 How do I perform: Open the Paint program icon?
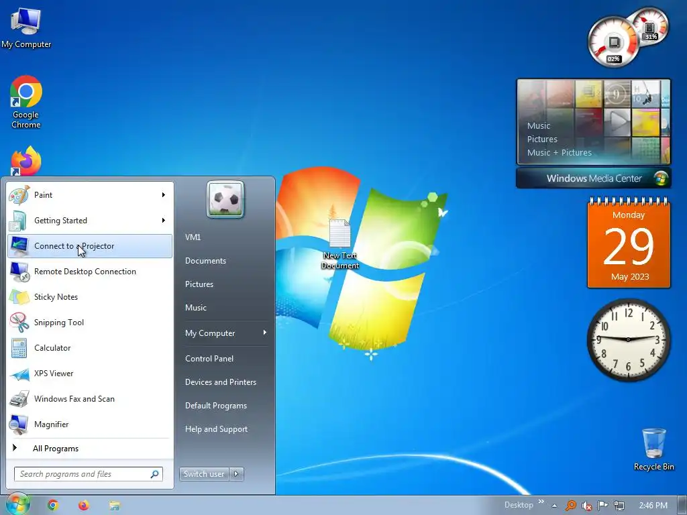pyautogui.click(x=19, y=195)
